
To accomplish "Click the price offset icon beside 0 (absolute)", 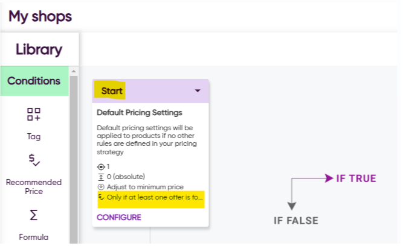I will (x=101, y=177).
